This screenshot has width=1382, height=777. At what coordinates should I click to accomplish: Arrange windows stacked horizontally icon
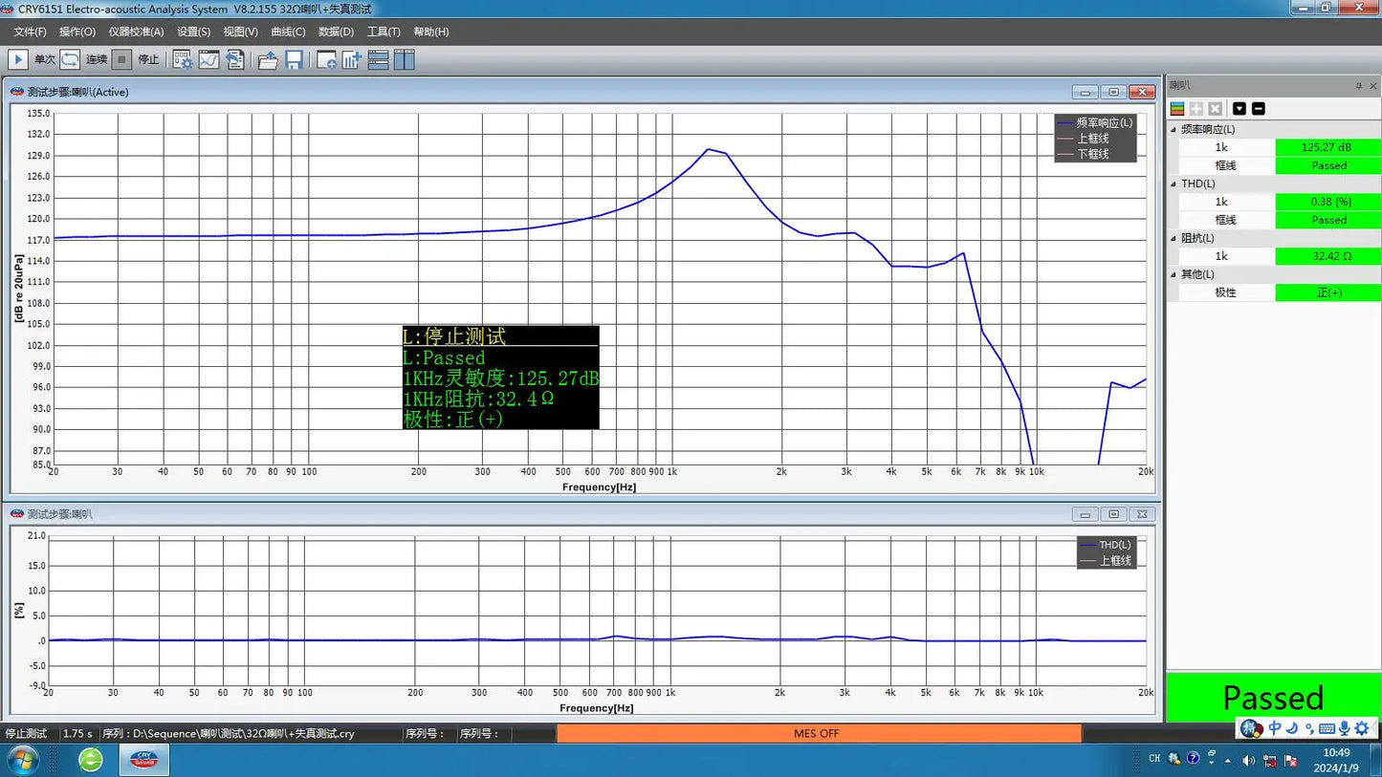[379, 59]
